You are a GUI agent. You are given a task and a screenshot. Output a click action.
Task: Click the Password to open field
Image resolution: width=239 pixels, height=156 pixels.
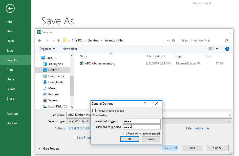(142, 121)
